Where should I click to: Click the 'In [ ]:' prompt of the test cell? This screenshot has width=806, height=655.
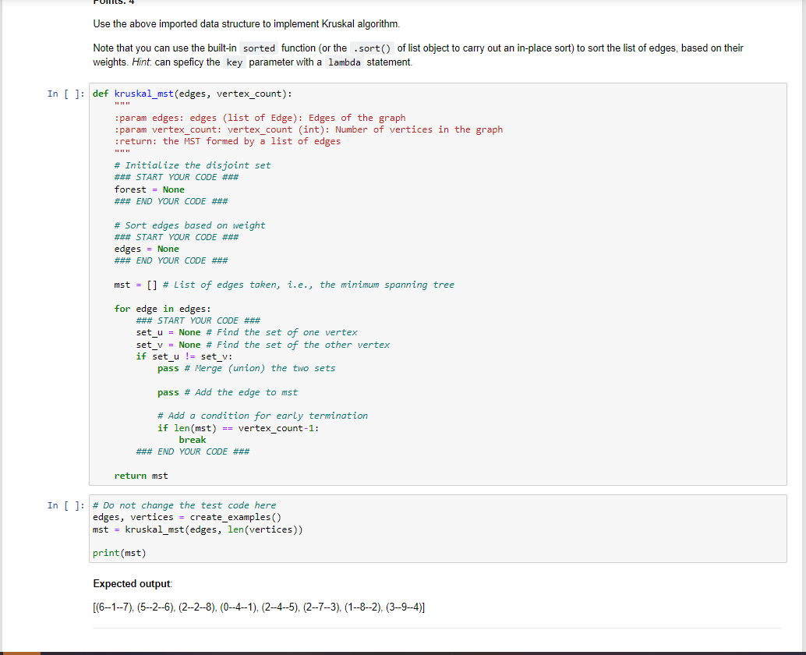click(65, 505)
